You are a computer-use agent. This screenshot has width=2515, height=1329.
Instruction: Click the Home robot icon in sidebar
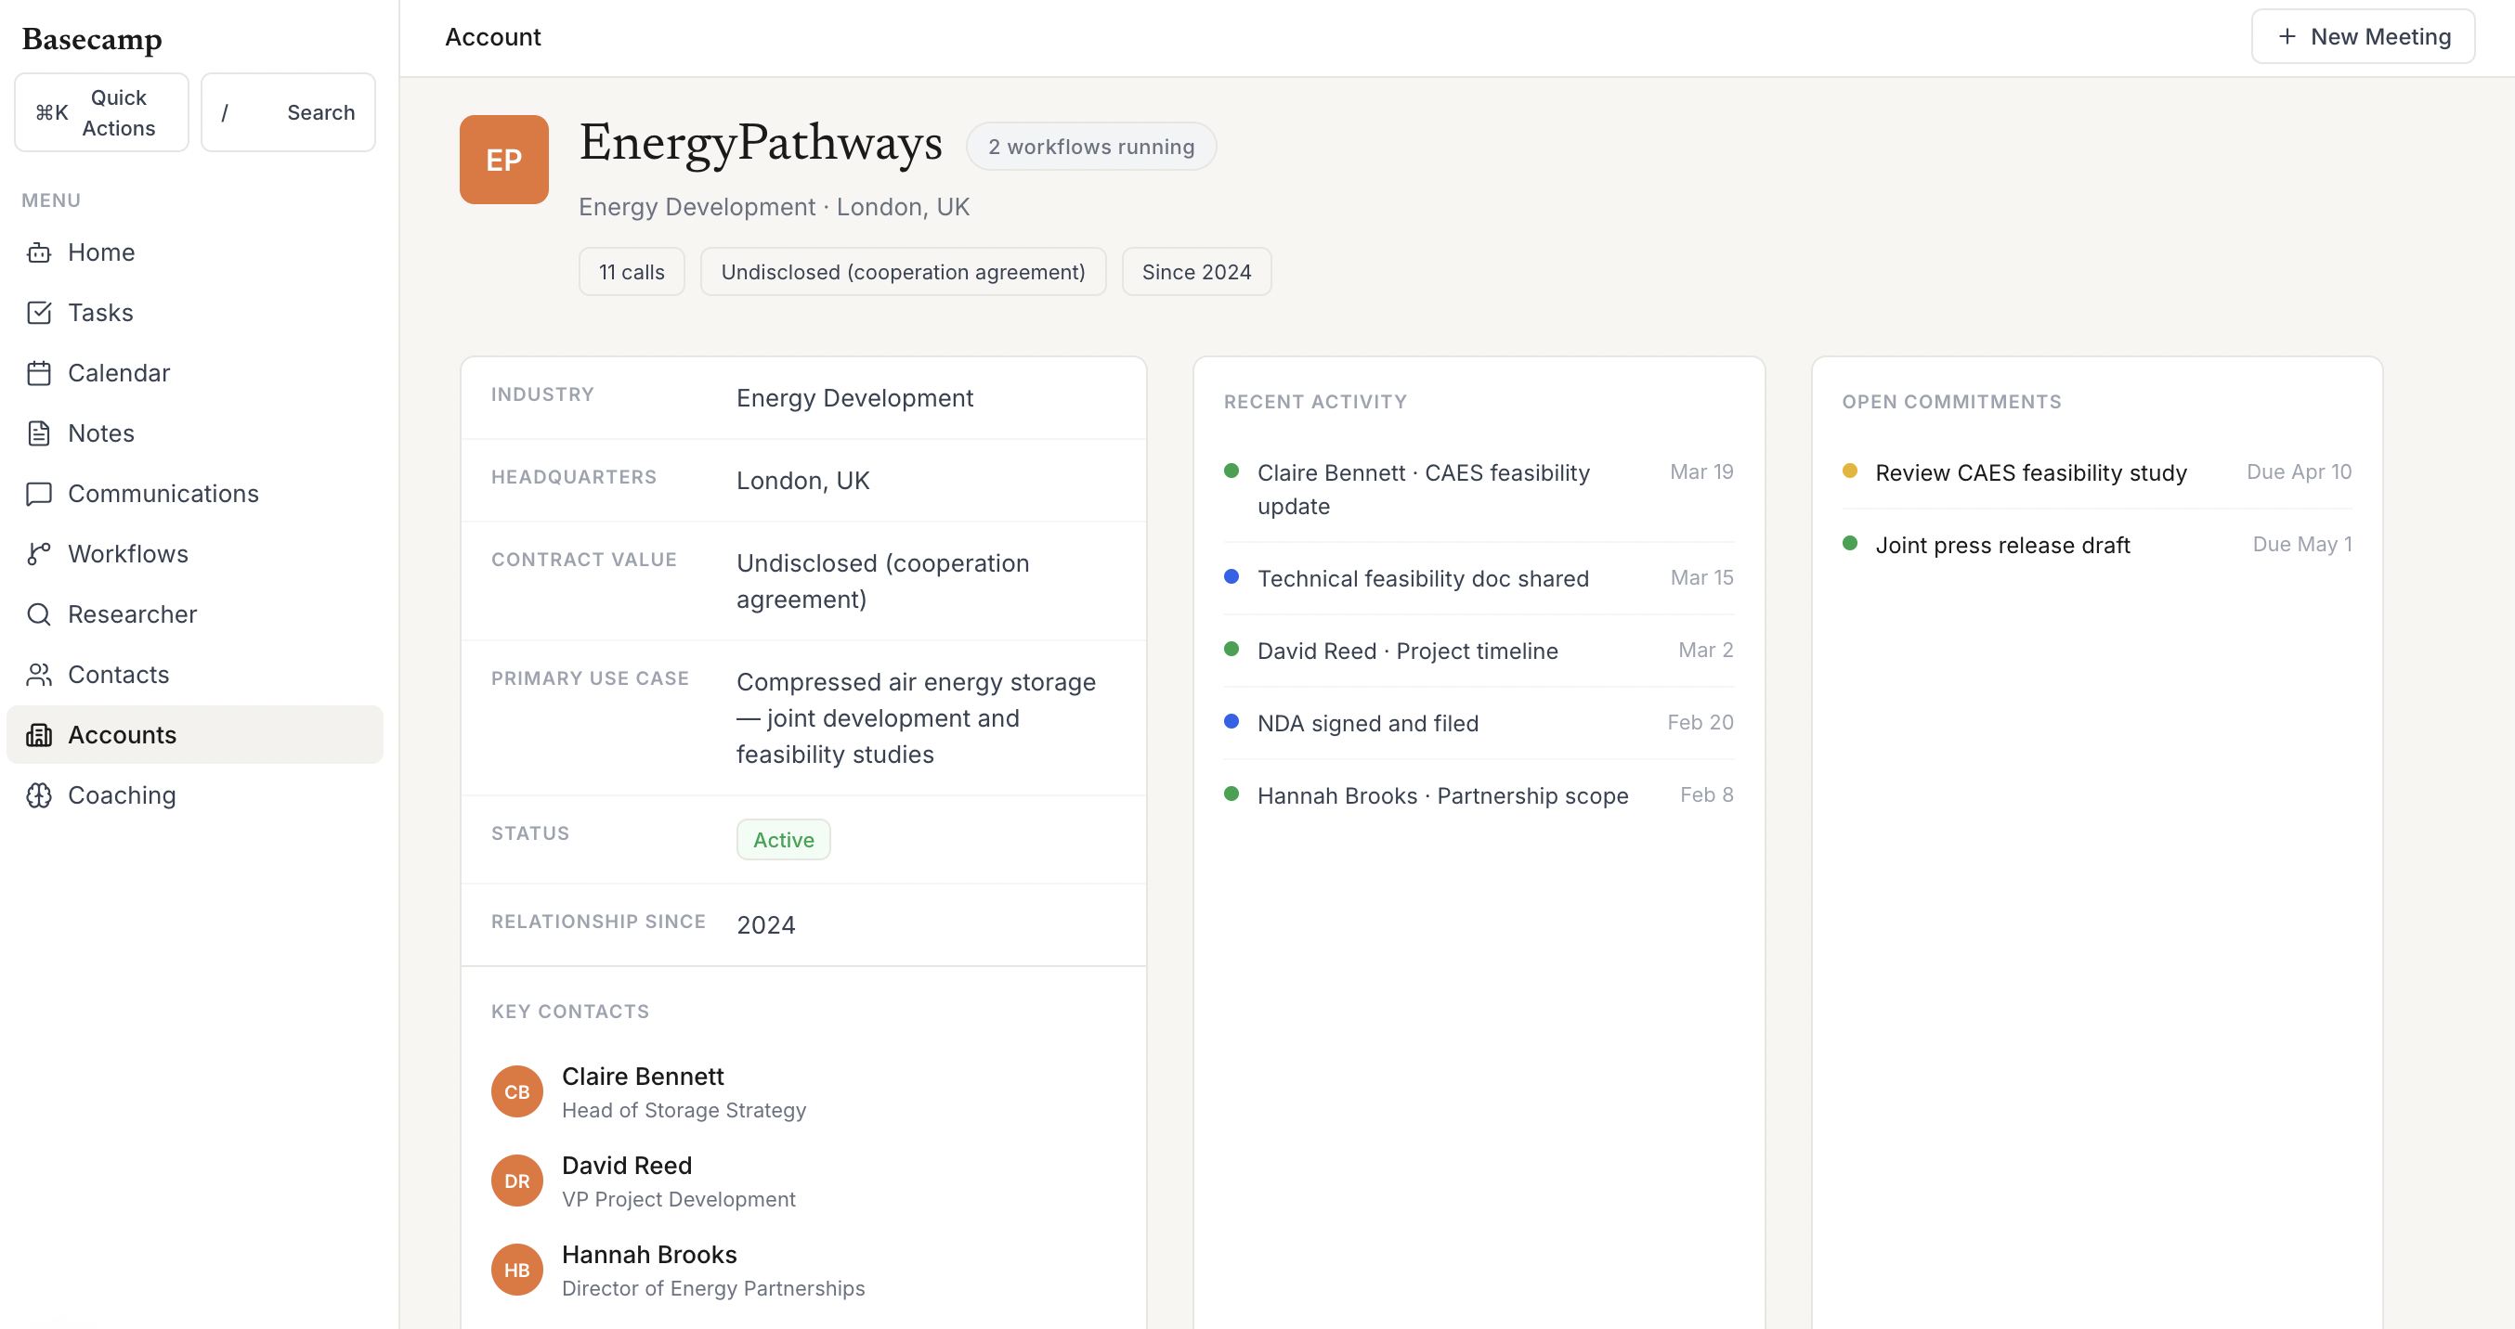tap(39, 252)
